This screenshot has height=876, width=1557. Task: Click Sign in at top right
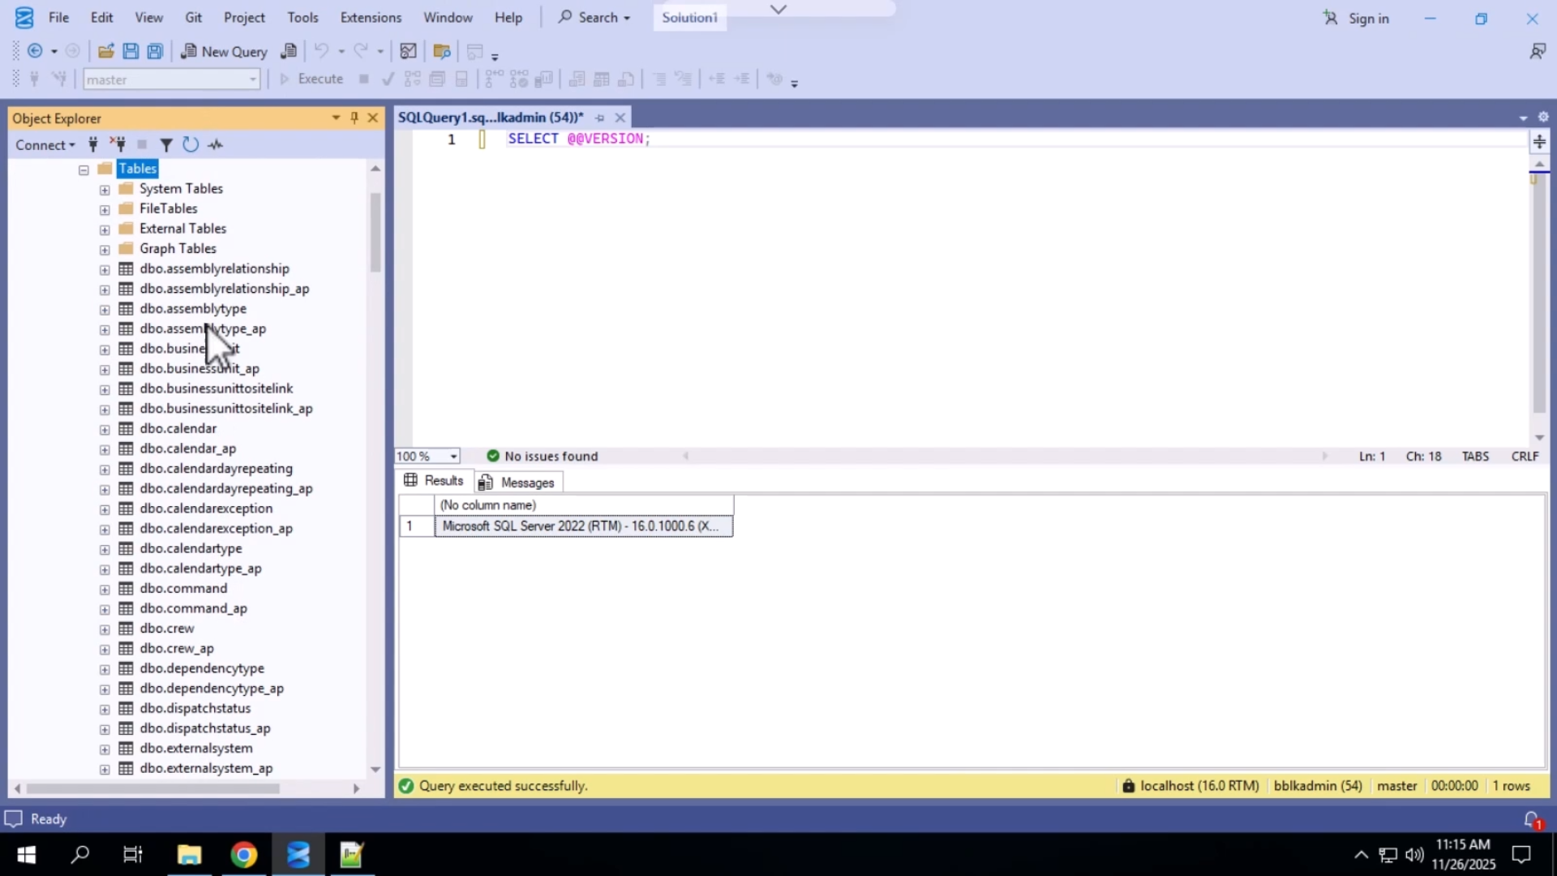tap(1357, 18)
